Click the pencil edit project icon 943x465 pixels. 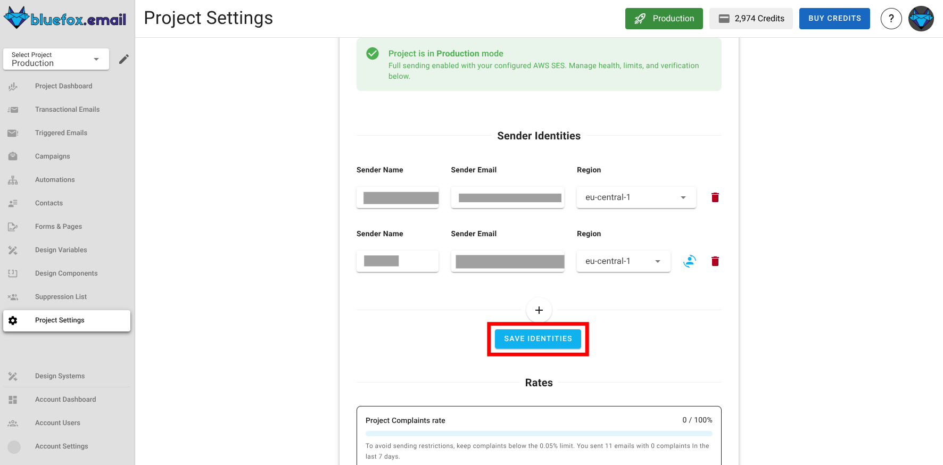123,59
